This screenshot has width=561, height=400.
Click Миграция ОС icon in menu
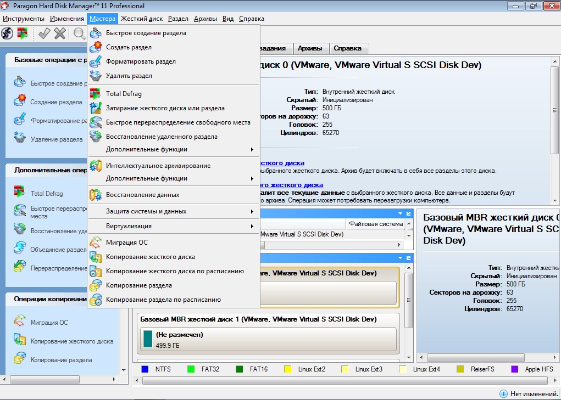(x=96, y=242)
